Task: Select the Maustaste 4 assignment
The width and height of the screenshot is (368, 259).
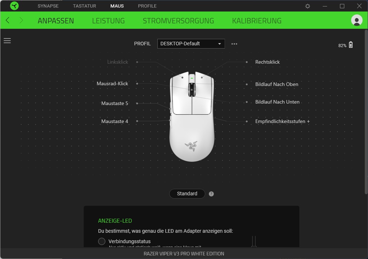Action: tap(115, 122)
